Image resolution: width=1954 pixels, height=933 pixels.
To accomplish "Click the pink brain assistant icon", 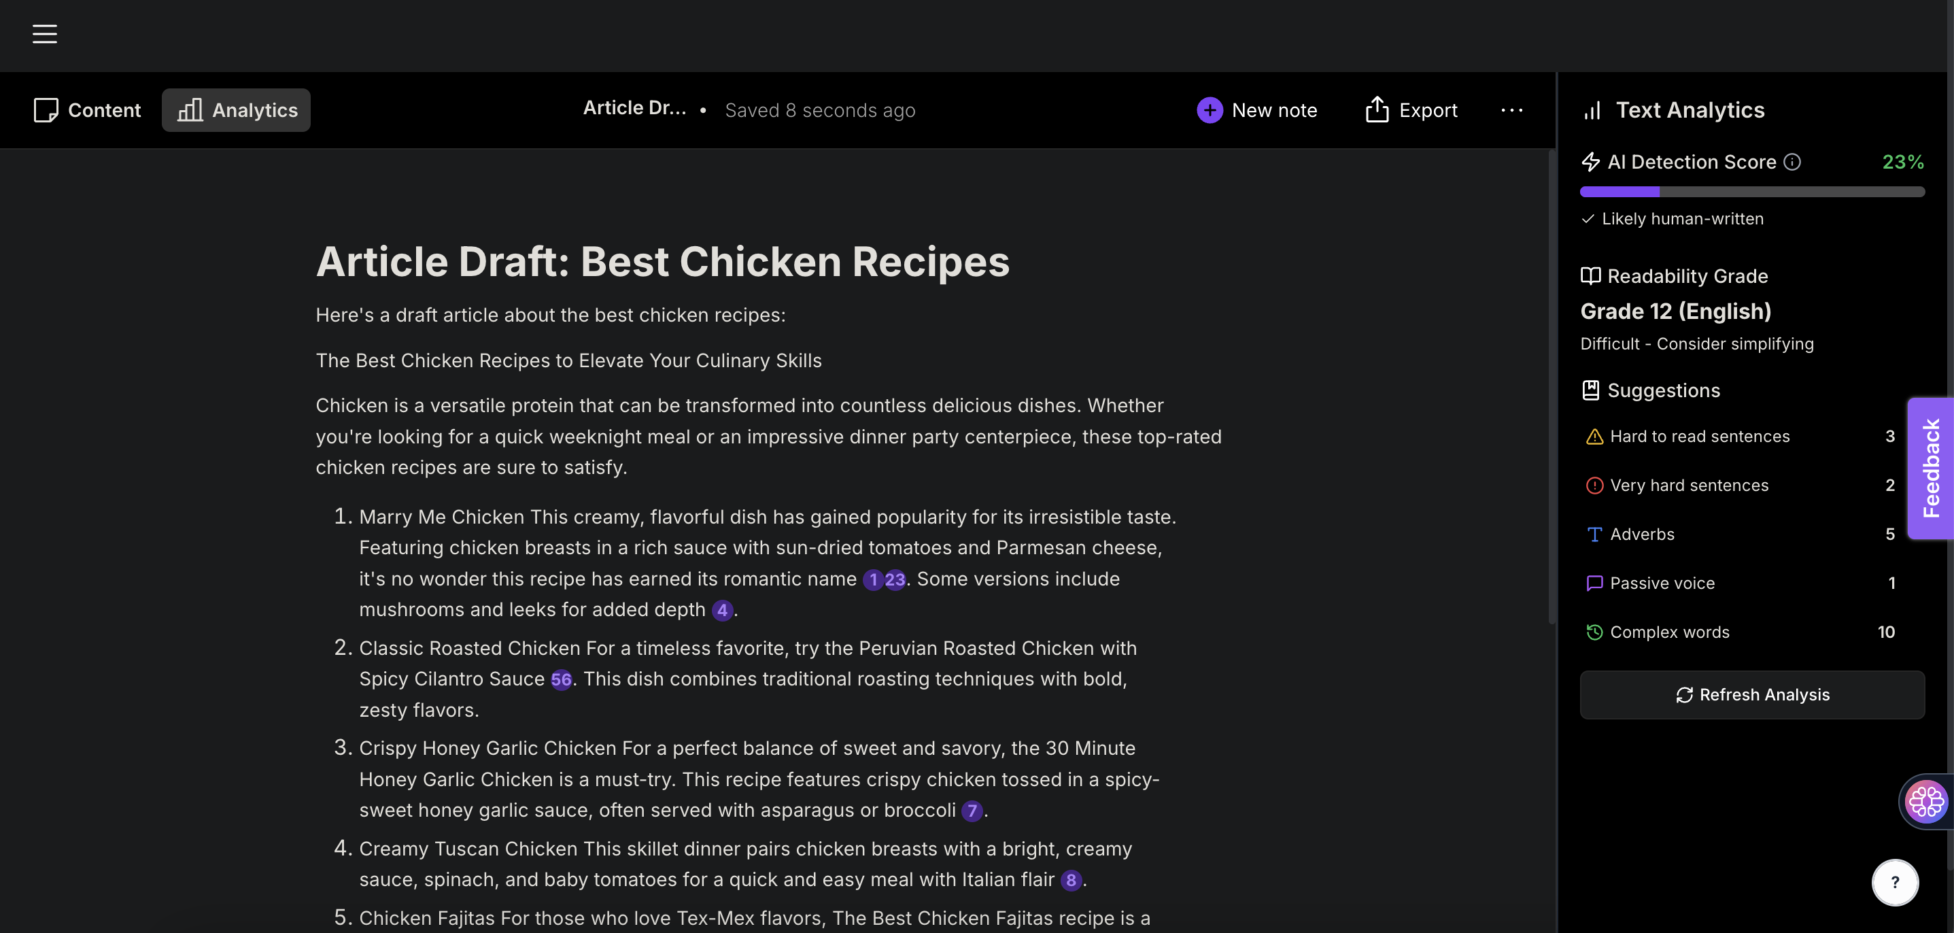I will click(x=1925, y=801).
